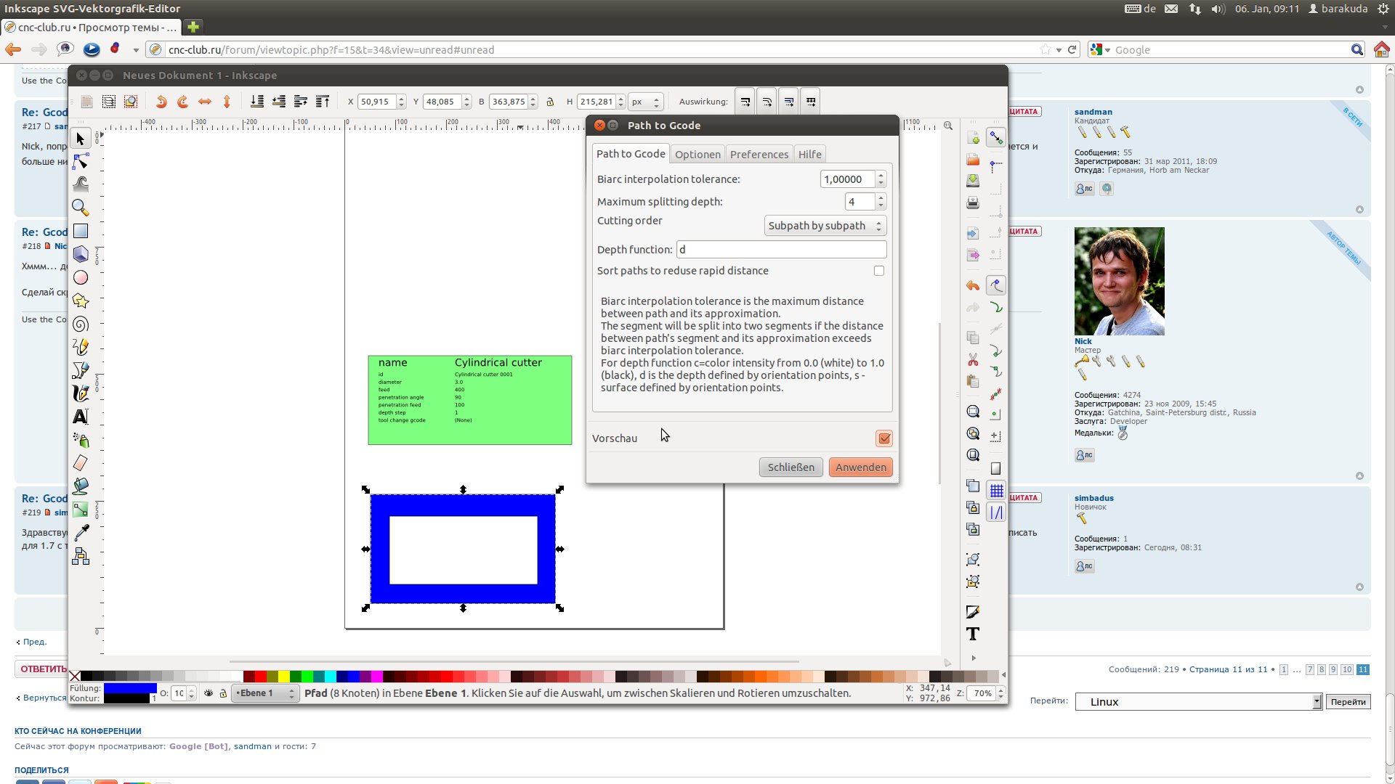This screenshot has height=784, width=1395.
Task: Pick the yellow swatch in palette
Action: point(284,677)
